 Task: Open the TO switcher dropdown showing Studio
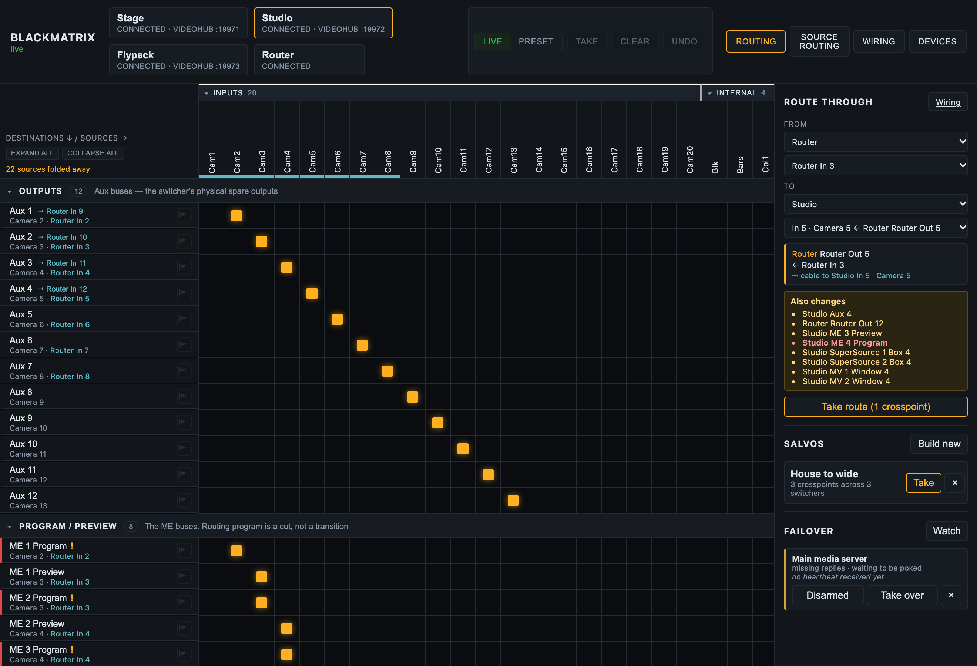(875, 204)
